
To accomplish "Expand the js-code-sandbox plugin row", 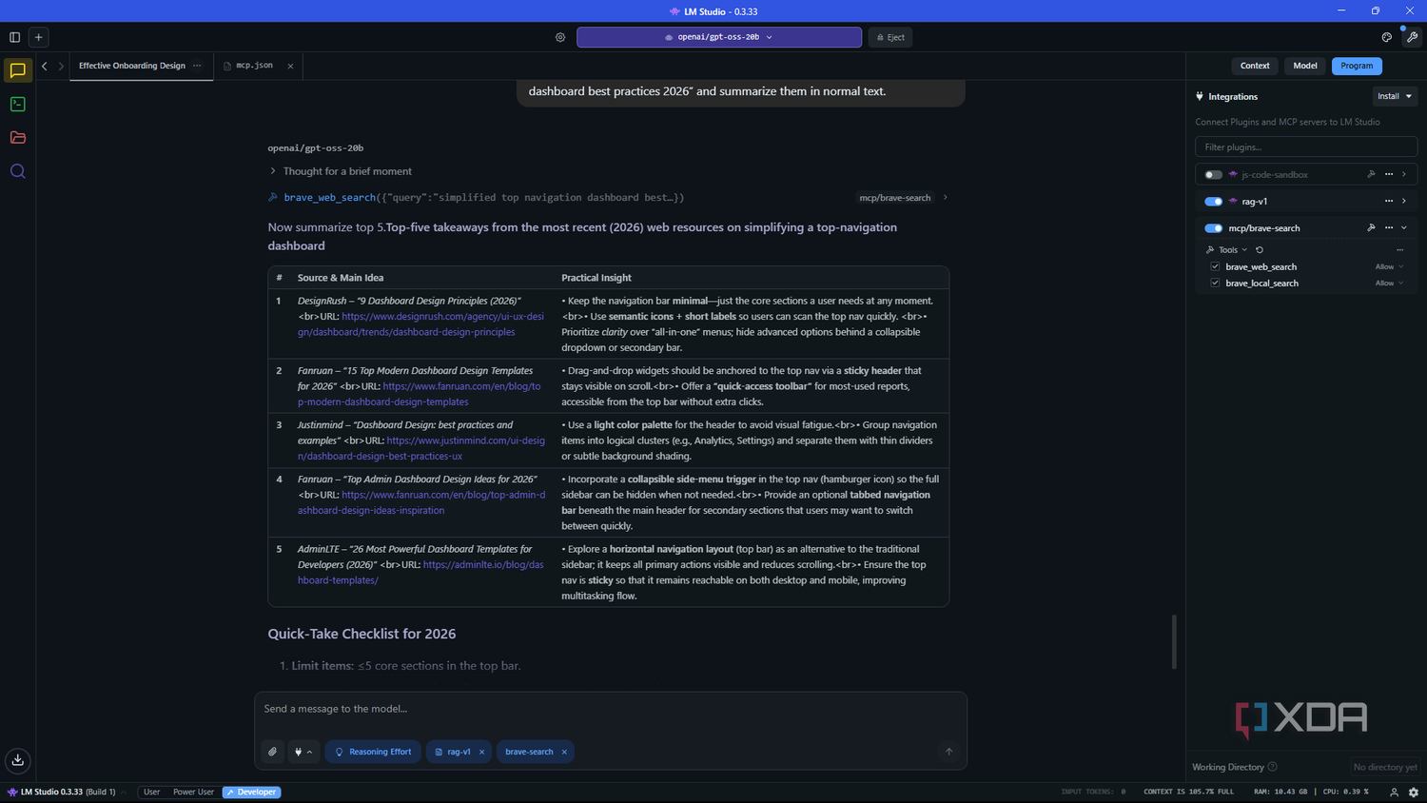I will (1404, 174).
